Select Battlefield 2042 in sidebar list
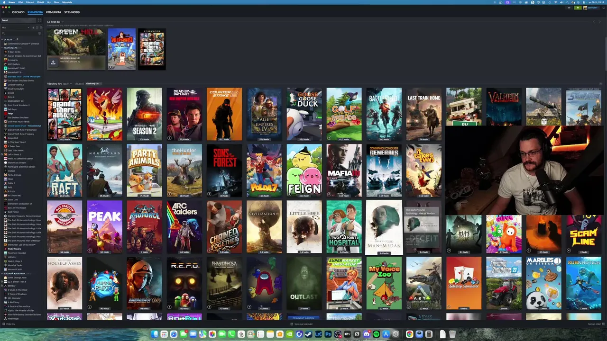Image resolution: width=607 pixels, height=341 pixels. pos(17,68)
